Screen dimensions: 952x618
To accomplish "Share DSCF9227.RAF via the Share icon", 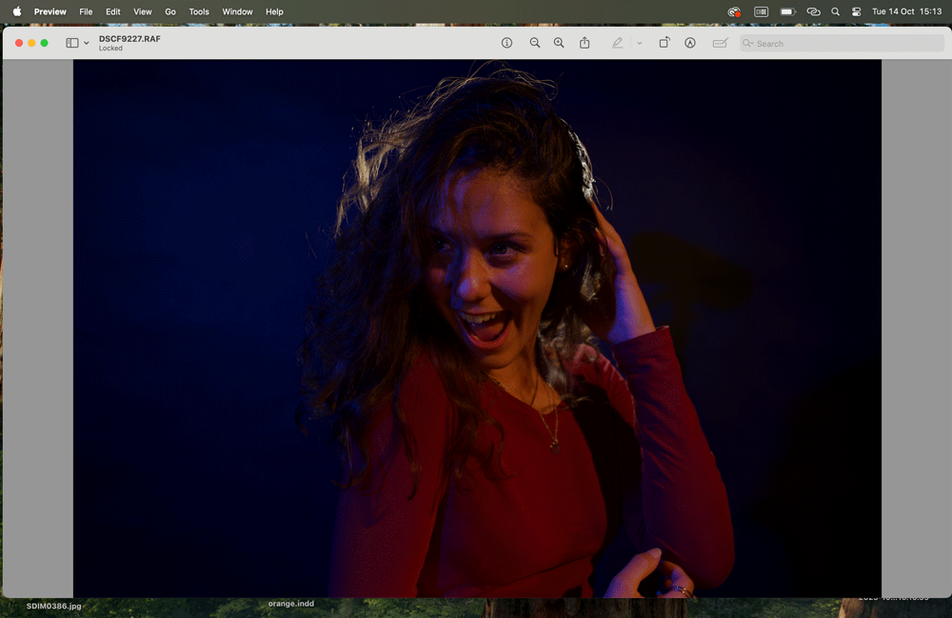I will [585, 42].
